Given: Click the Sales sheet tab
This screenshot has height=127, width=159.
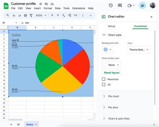Looking at the screenshot, I should [32, 124].
